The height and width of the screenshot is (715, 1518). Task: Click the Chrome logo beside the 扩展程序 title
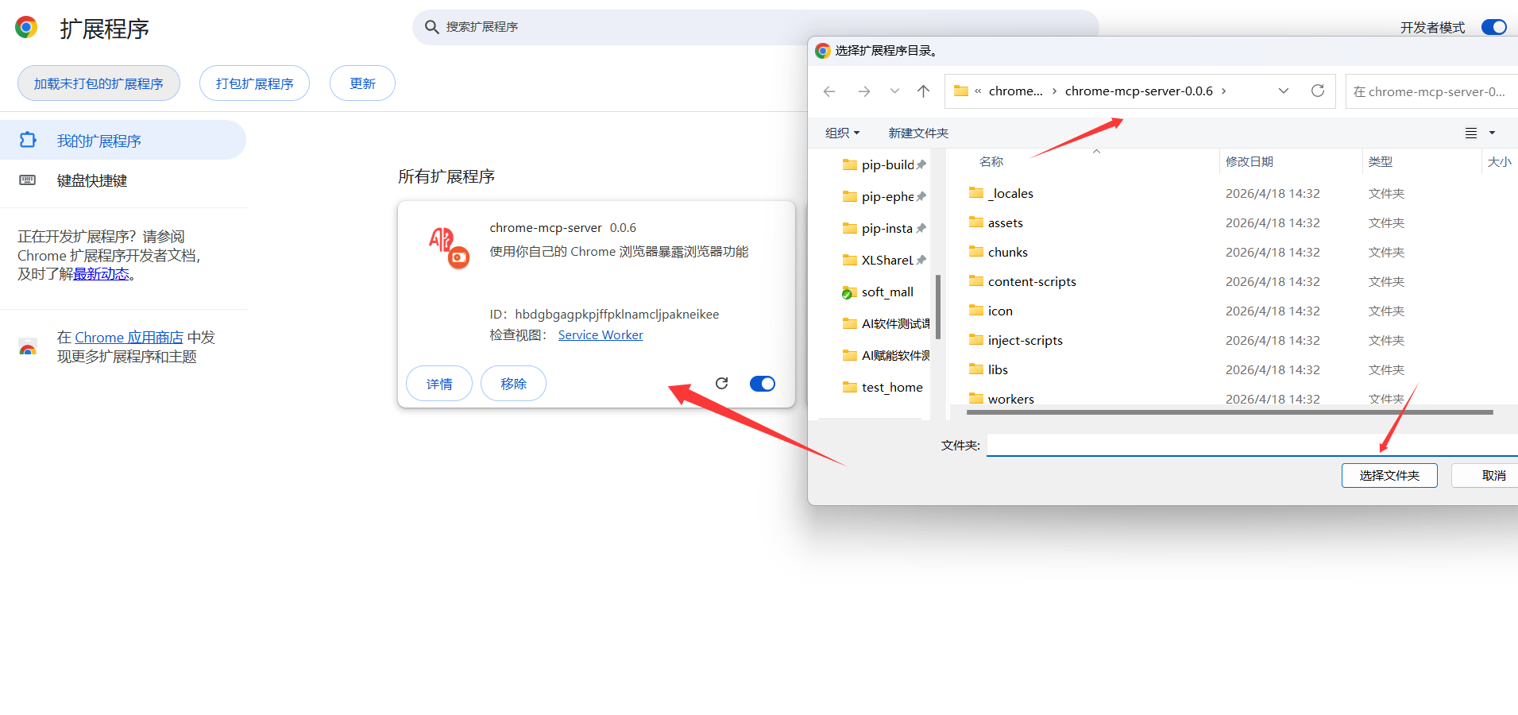click(x=26, y=28)
